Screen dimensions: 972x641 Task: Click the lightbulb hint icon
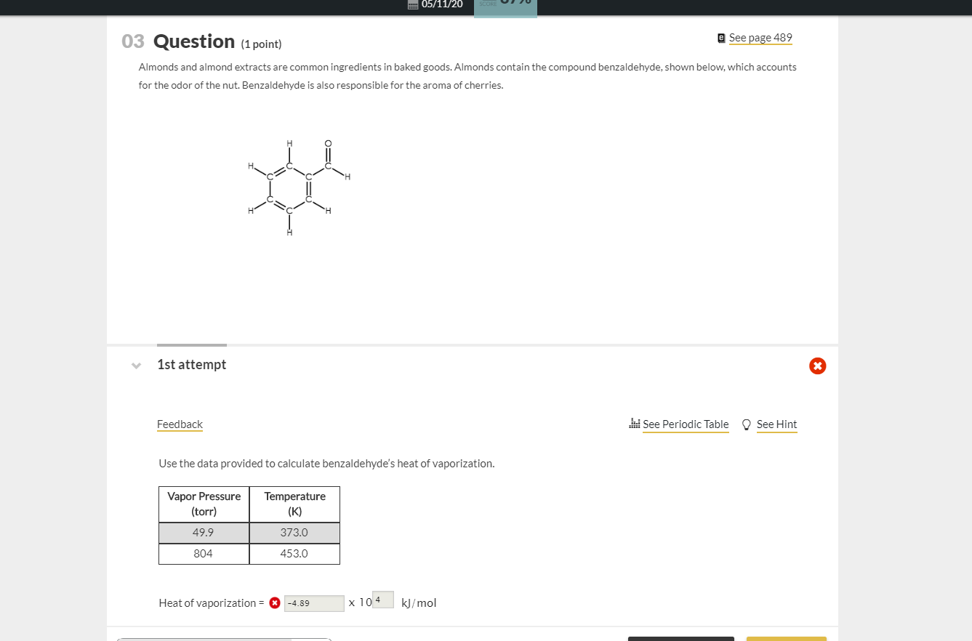(747, 424)
